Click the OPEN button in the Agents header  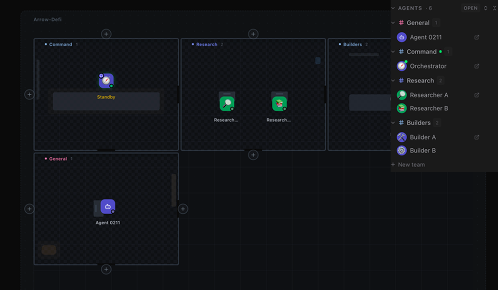coord(470,8)
